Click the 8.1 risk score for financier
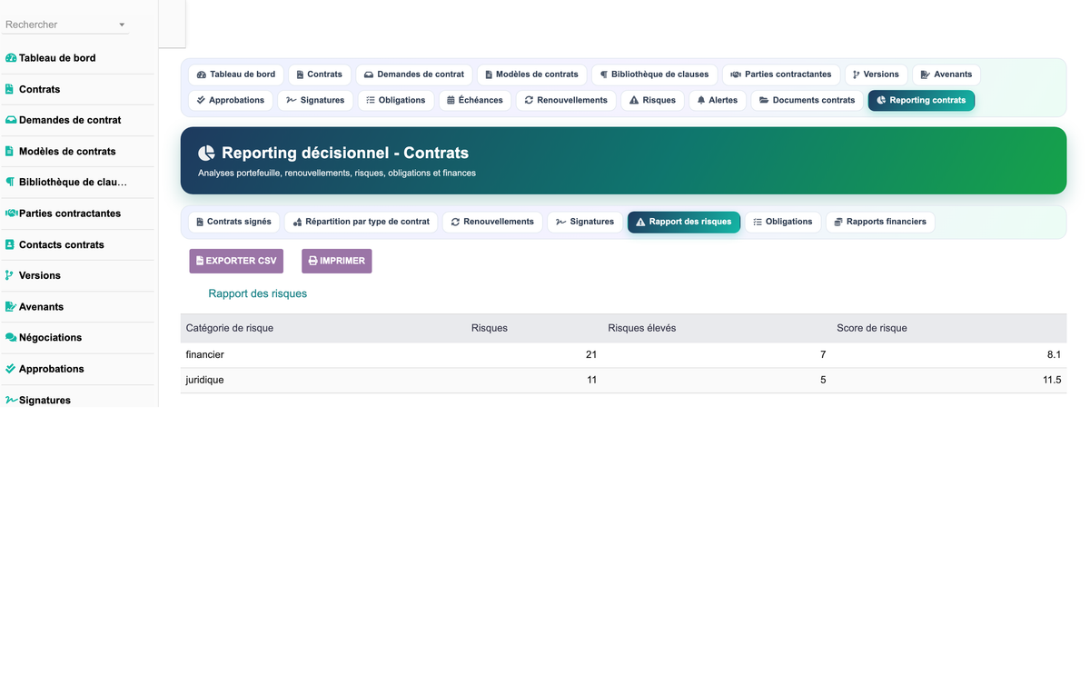This screenshot has width=1090, height=675. (1054, 354)
